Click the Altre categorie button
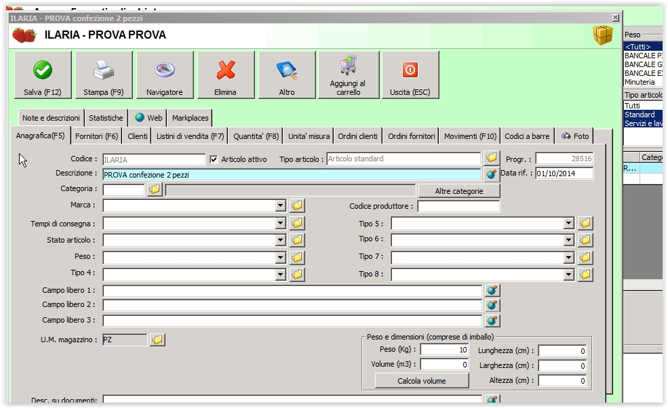This screenshot has height=408, width=668. tap(459, 191)
